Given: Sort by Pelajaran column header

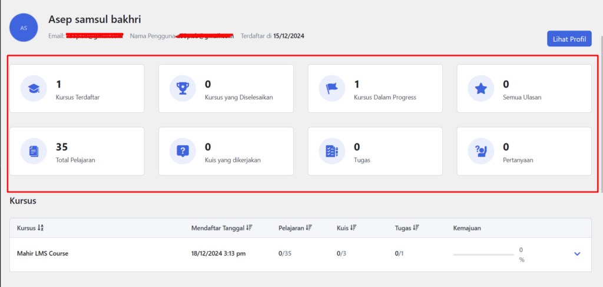Looking at the screenshot, I should pos(294,228).
